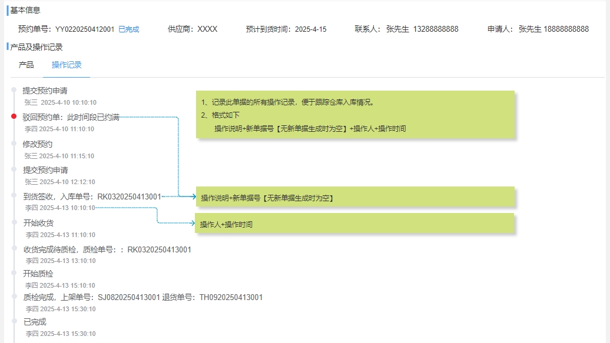Select the first 提交预约申请 timeline dot
Screen dimensions: 610x343
click(x=14, y=90)
